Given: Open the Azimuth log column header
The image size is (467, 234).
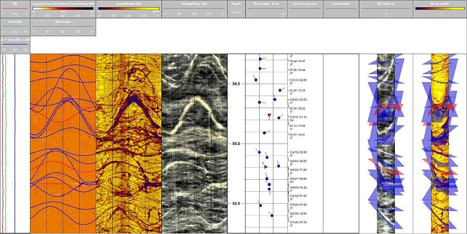Looking at the screenshot, I should [15, 22].
